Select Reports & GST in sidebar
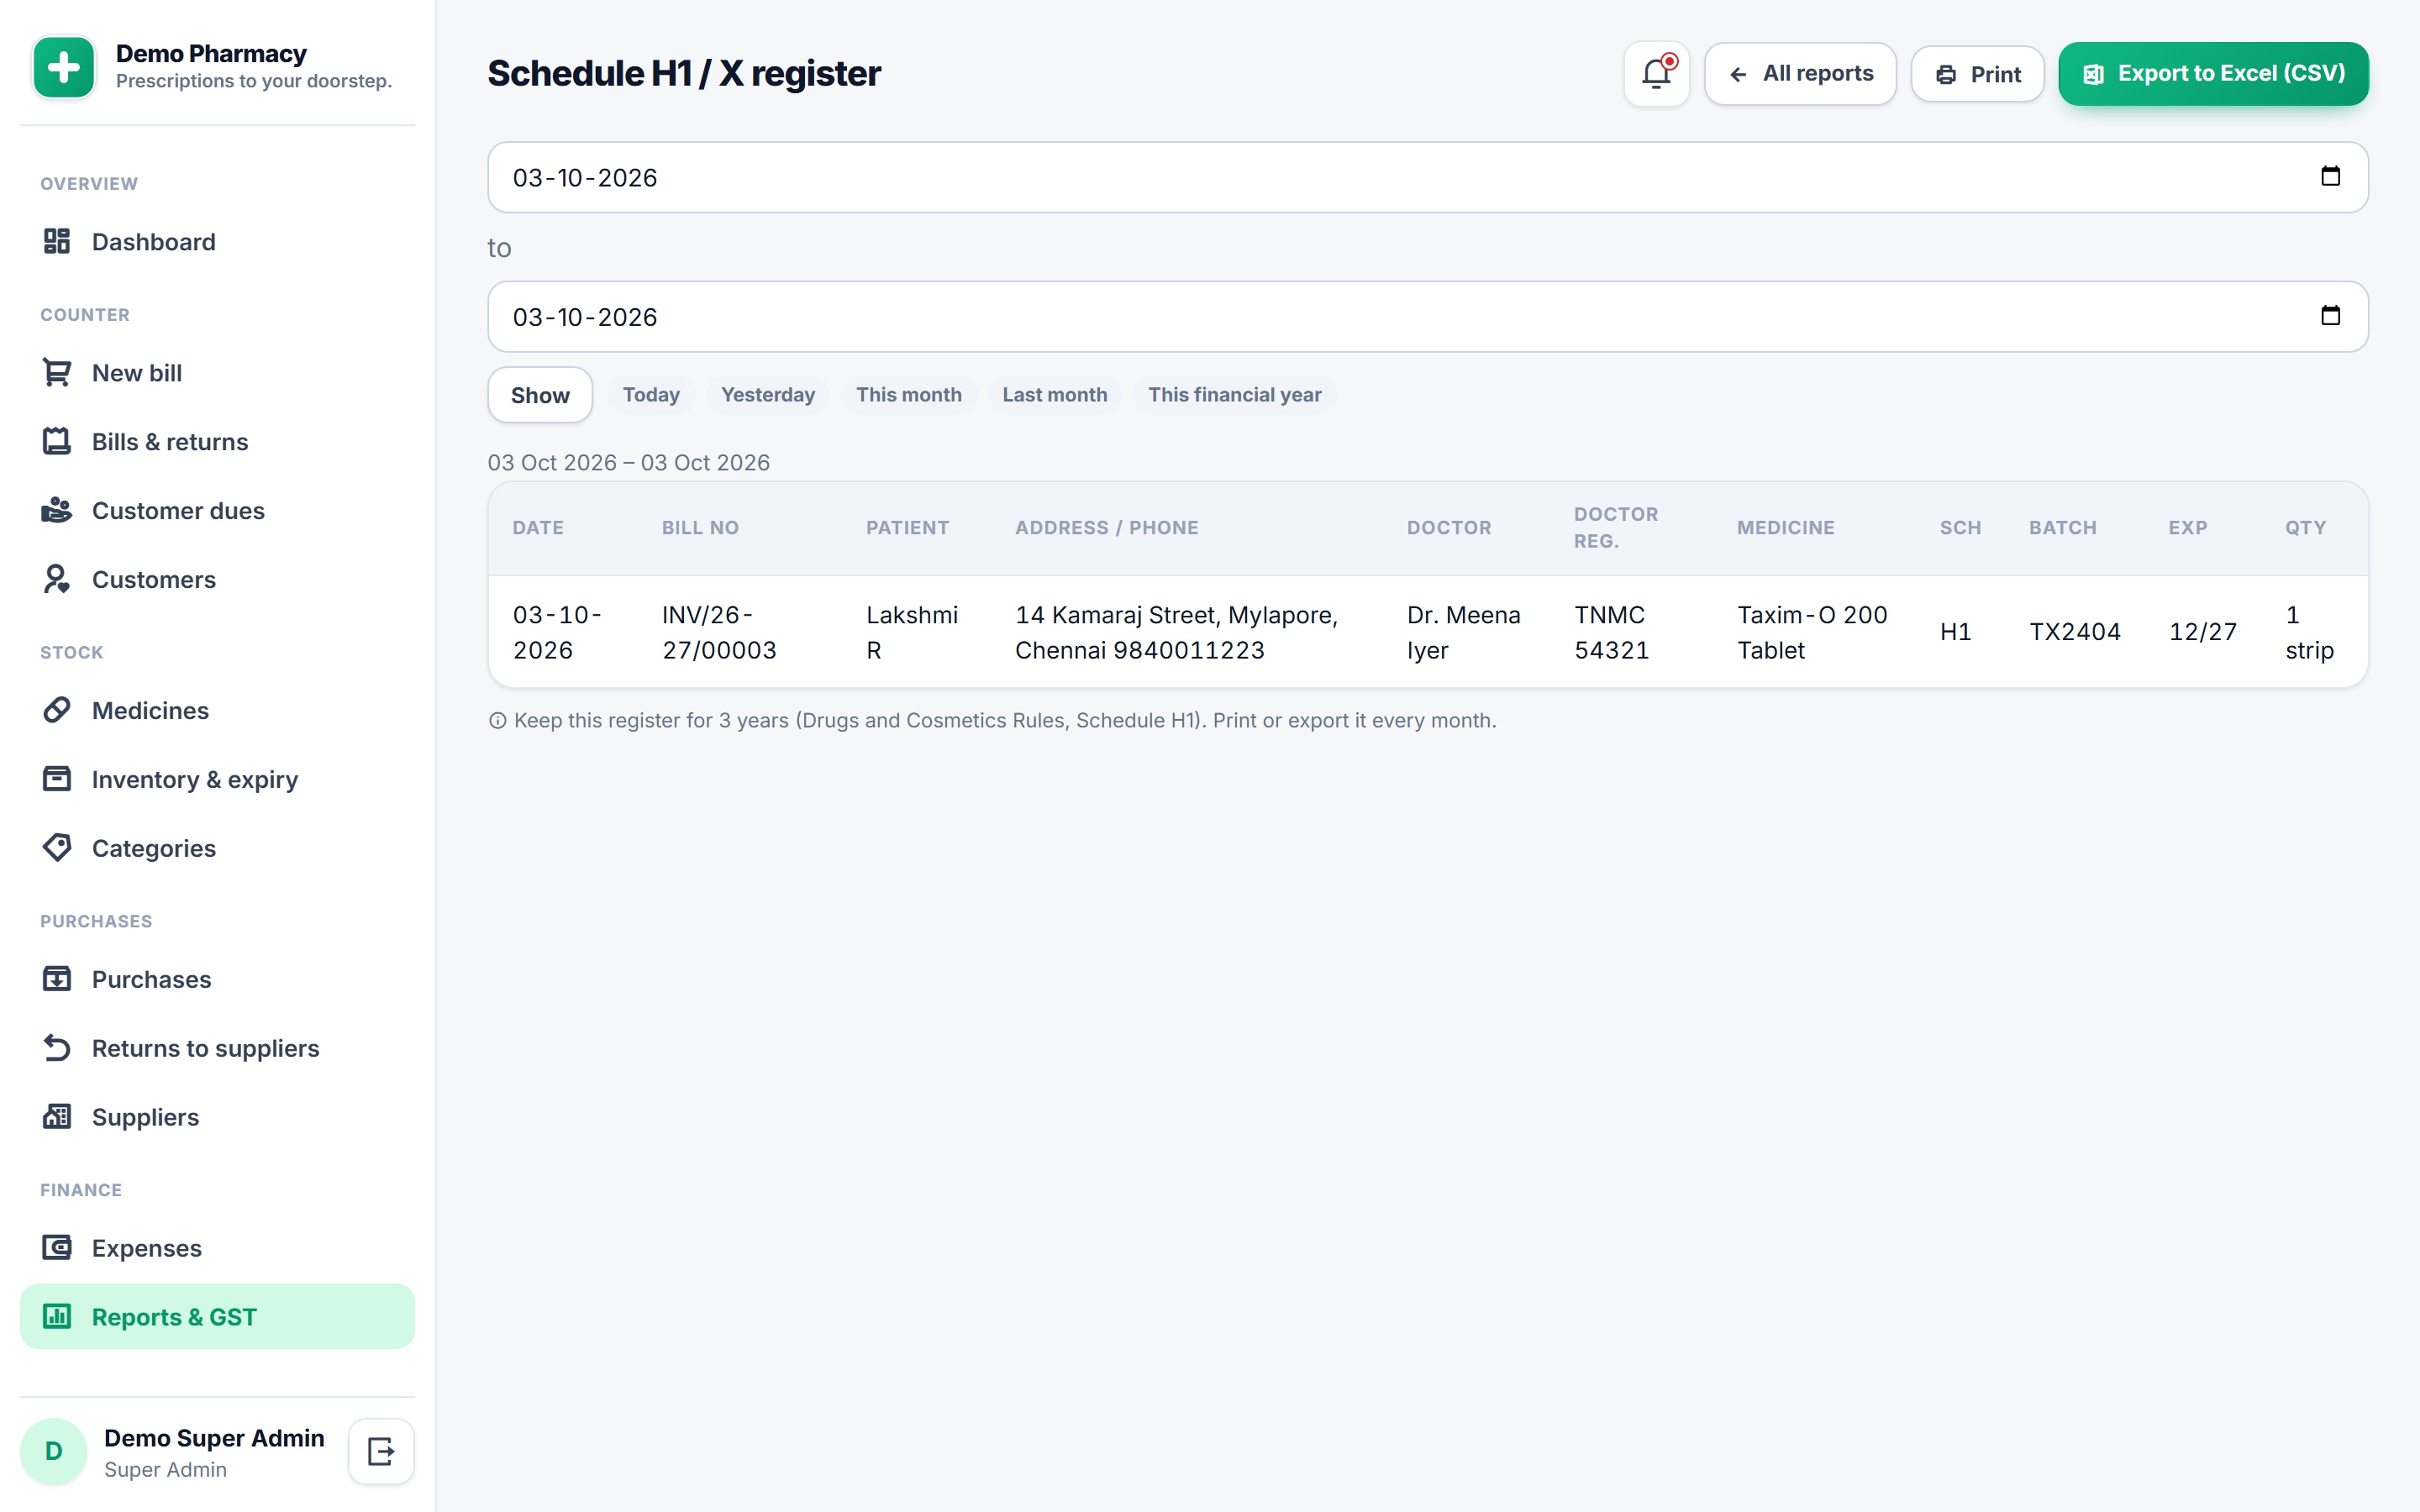This screenshot has height=1512, width=2420. click(217, 1317)
